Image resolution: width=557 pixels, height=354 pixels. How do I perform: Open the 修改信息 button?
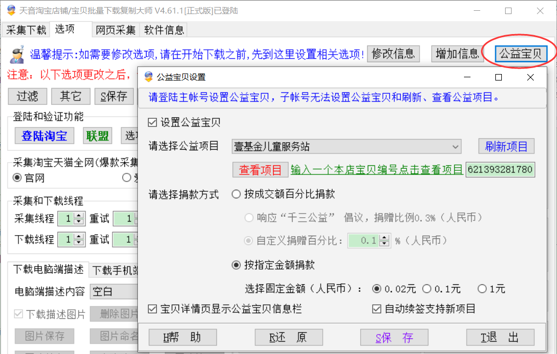[393, 54]
